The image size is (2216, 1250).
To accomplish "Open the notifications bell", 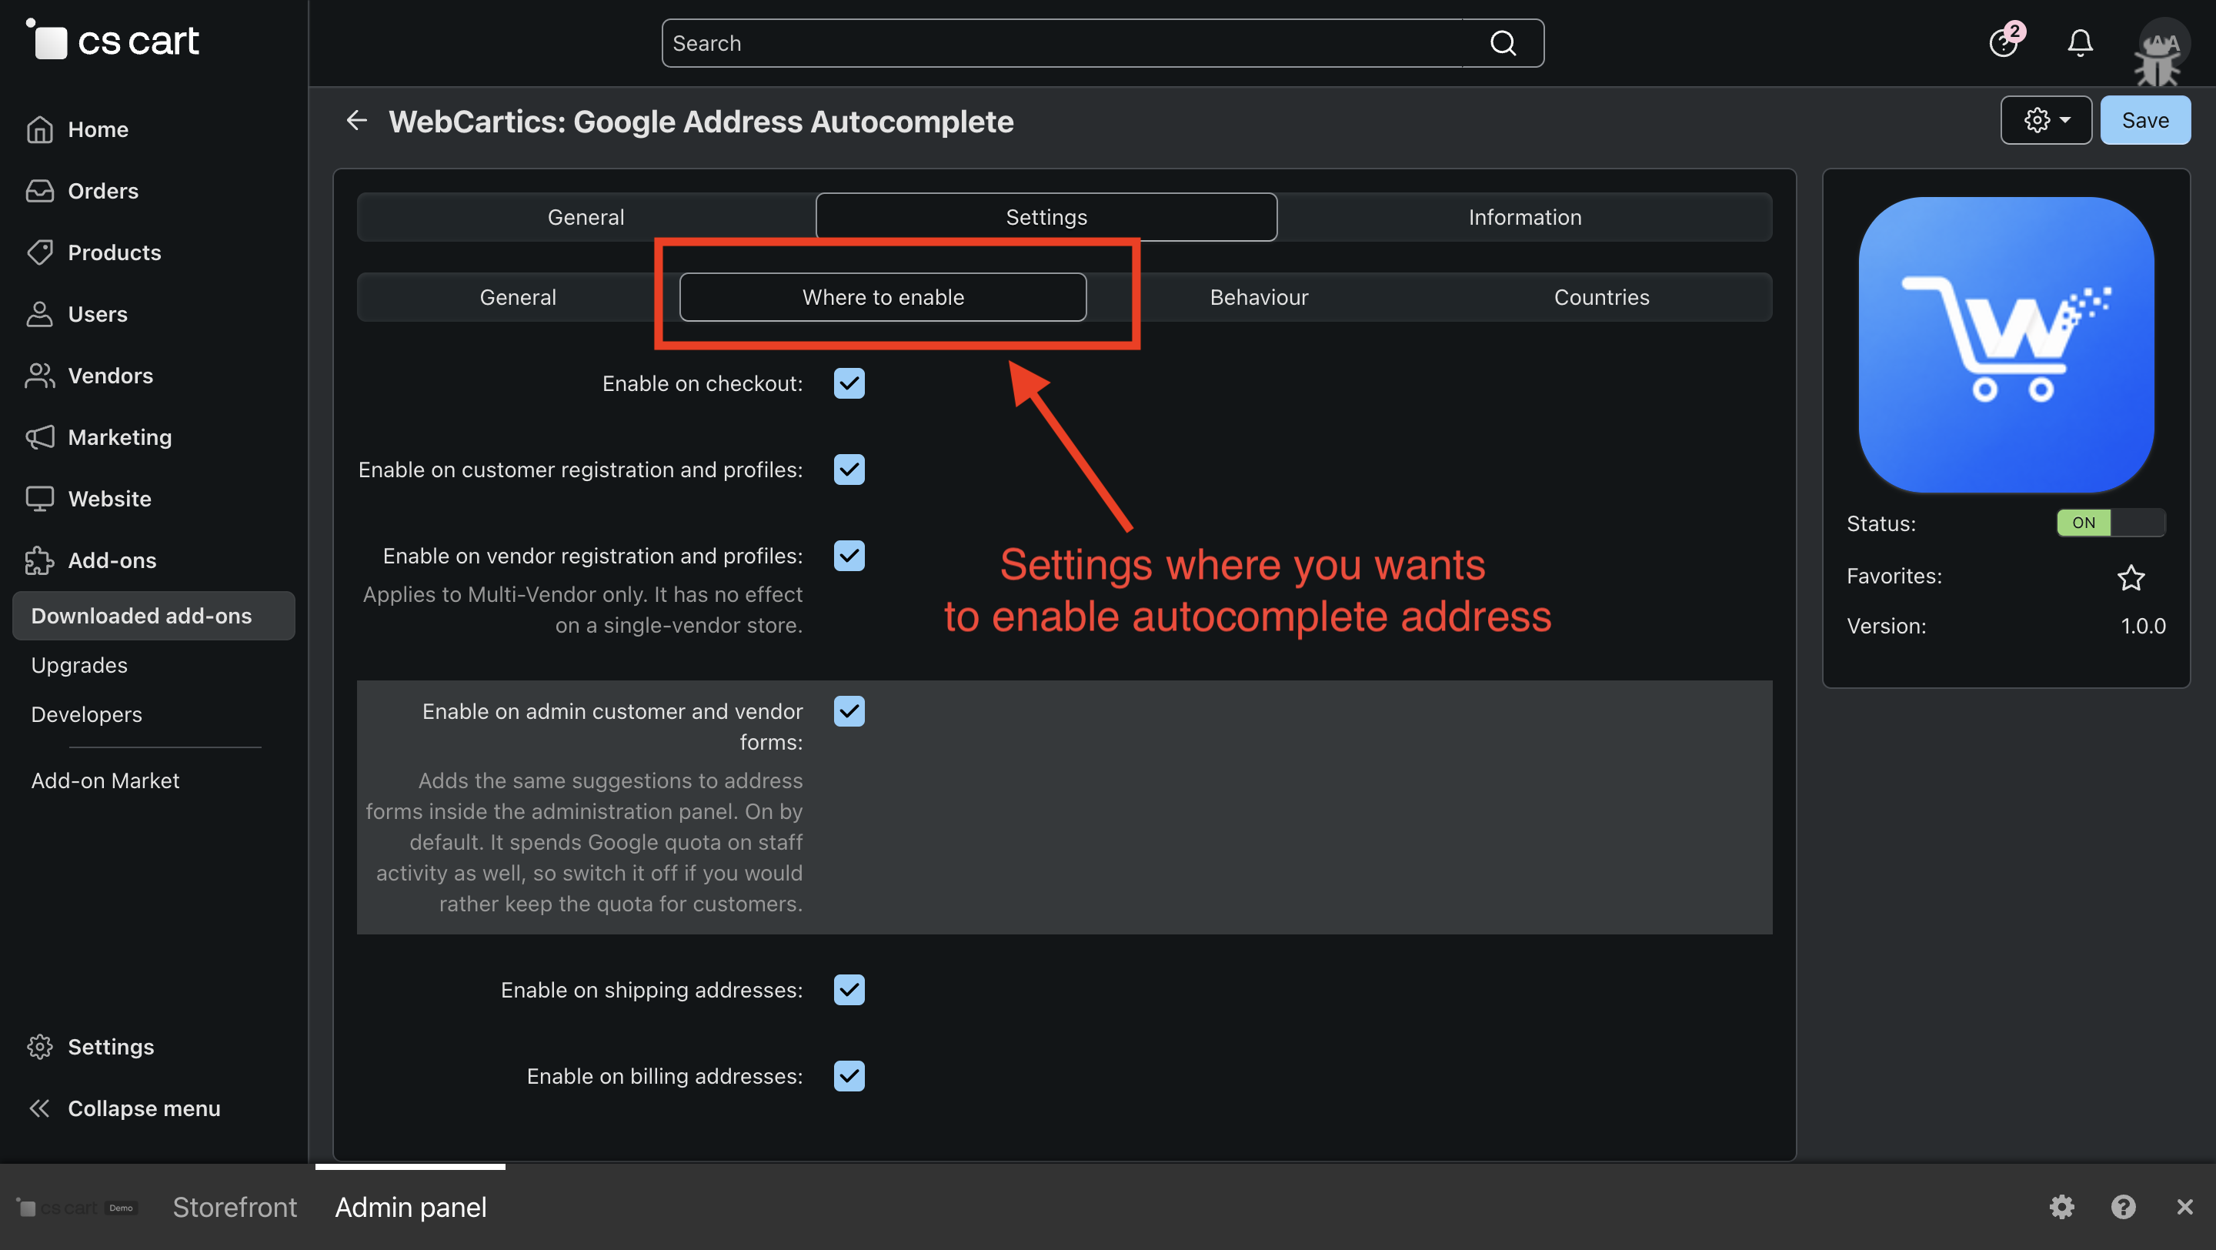I will tap(2080, 42).
